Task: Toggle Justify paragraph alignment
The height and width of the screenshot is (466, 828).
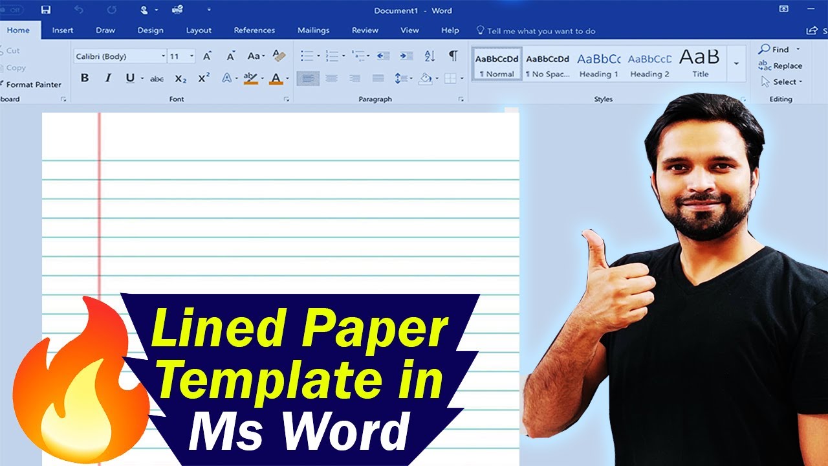Action: tap(378, 78)
